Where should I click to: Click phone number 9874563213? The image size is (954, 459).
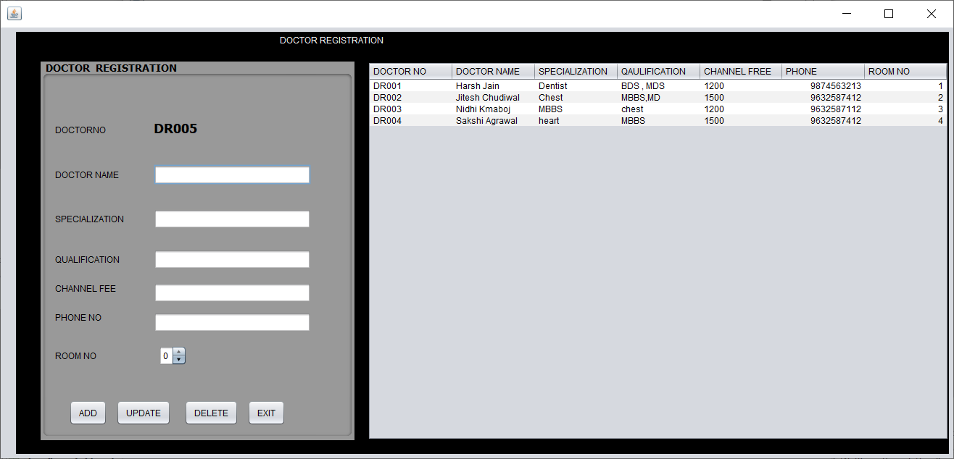[824, 85]
